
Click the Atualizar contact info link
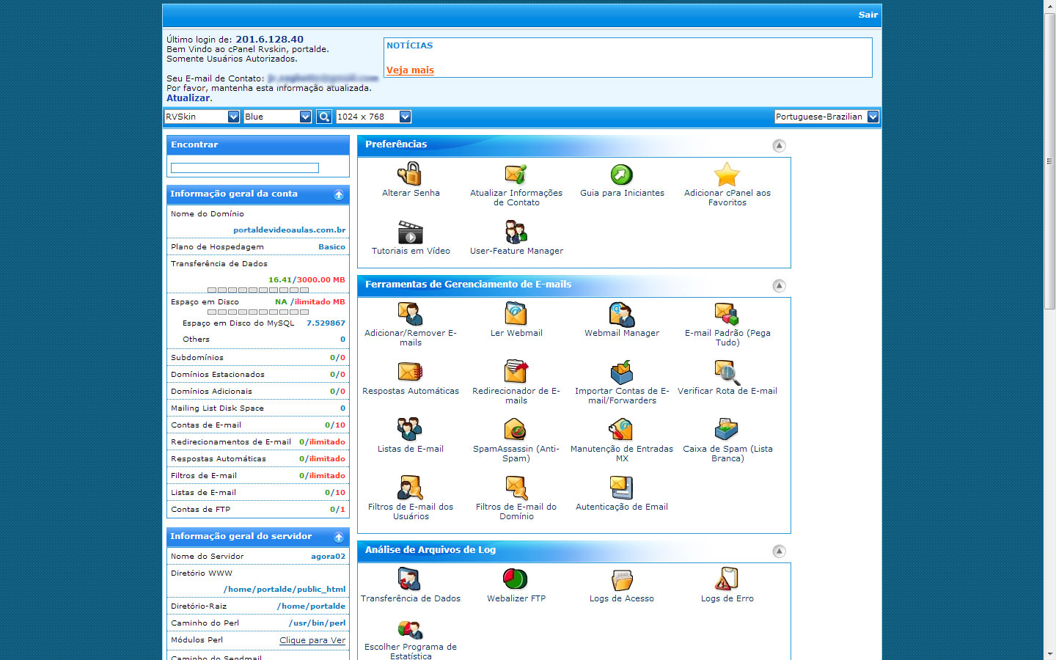188,98
